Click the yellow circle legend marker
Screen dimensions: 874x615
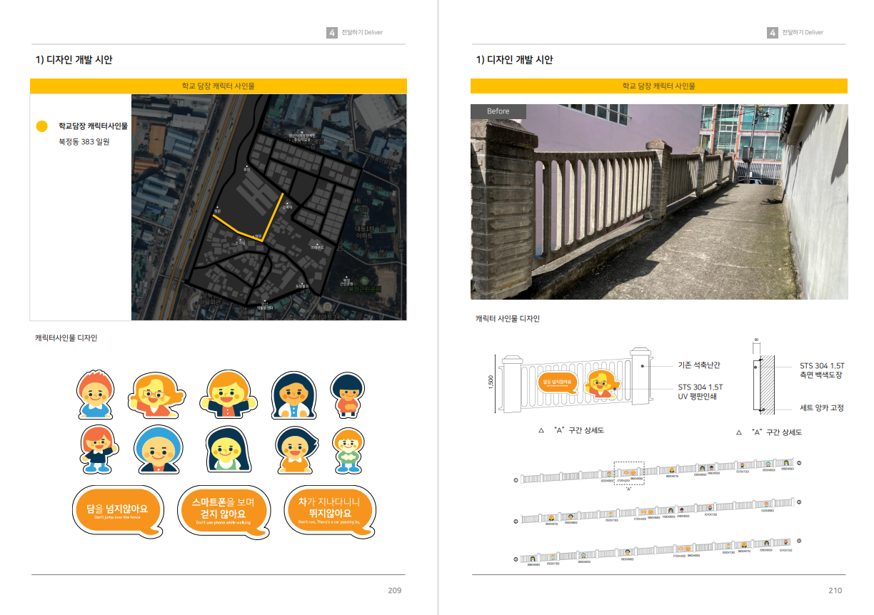41,126
